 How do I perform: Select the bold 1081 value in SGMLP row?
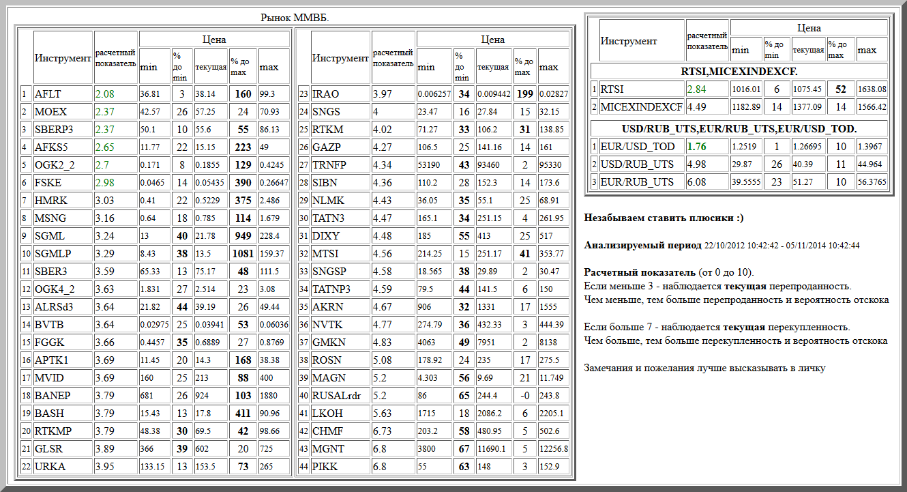click(242, 254)
